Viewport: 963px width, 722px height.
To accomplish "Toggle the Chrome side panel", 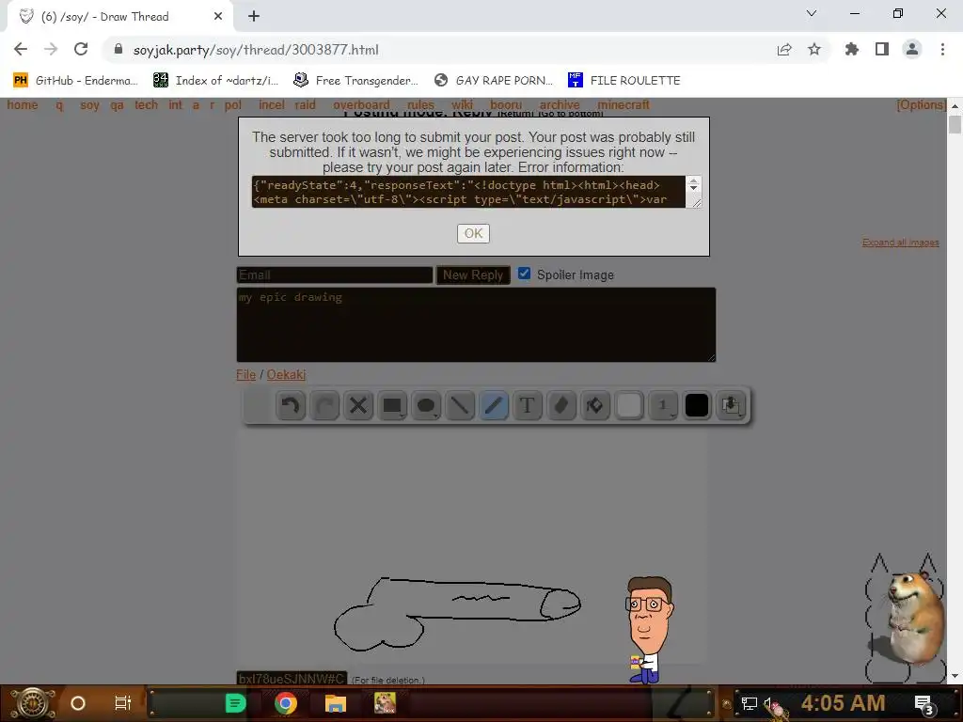I will [882, 49].
